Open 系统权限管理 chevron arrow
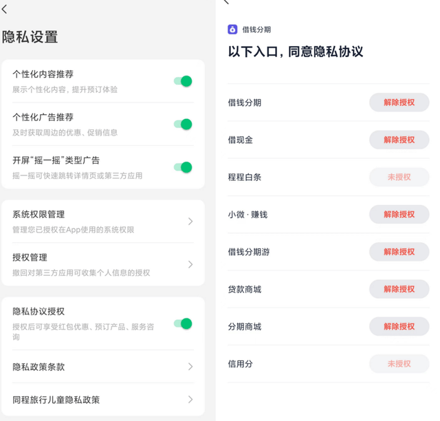The image size is (440, 421). point(190,222)
